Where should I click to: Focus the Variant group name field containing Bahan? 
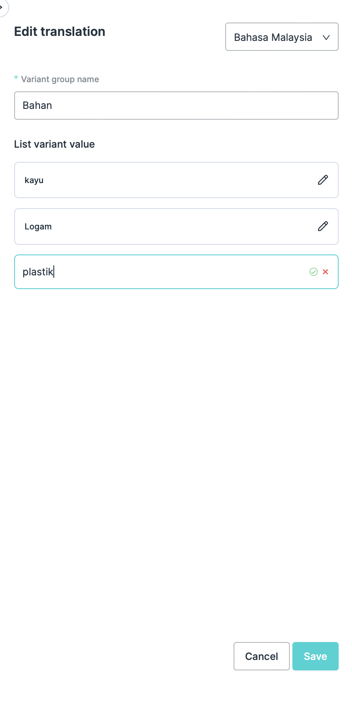(176, 106)
